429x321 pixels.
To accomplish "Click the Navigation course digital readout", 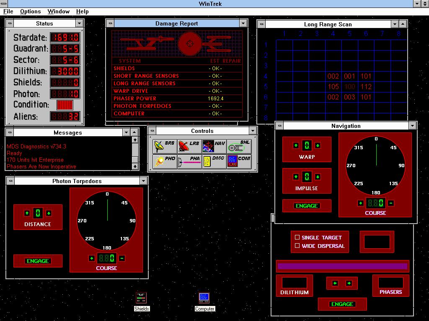I will tap(376, 203).
